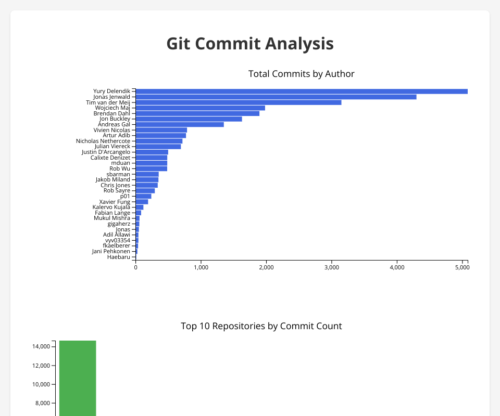This screenshot has height=416, width=500.
Task: Select the Julian Viereck author label
Action: [x=108, y=147]
